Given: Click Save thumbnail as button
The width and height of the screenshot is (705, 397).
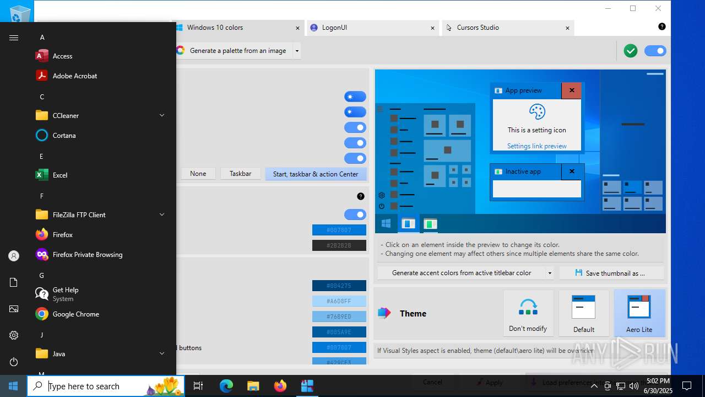Looking at the screenshot, I should [611, 273].
